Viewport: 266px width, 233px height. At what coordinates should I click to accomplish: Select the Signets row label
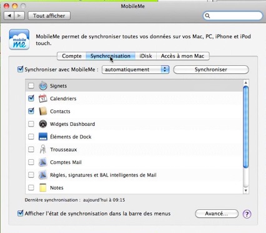pyautogui.click(x=59, y=86)
